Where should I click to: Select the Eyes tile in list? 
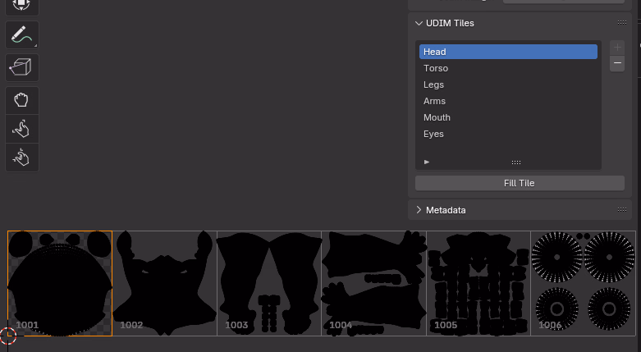tap(508, 134)
